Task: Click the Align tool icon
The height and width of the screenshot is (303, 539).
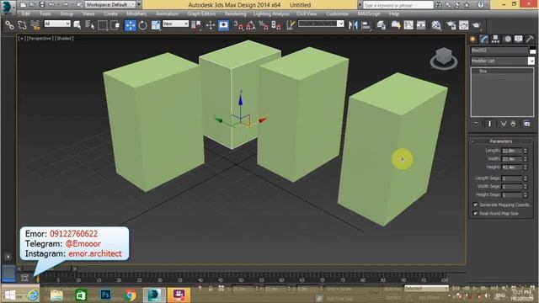Action: click(366, 25)
